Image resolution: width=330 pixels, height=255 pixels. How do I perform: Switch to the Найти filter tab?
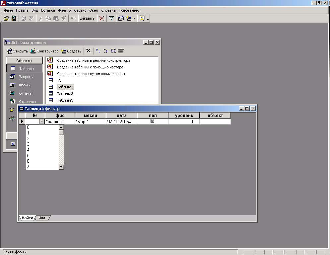(27, 218)
